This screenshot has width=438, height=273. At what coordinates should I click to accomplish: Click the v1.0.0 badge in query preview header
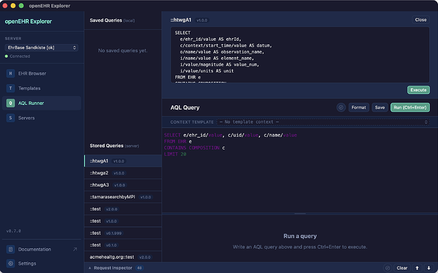click(202, 20)
